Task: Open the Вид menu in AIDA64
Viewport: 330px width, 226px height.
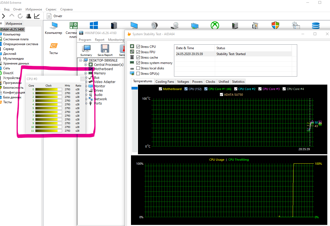Action: tap(7, 9)
